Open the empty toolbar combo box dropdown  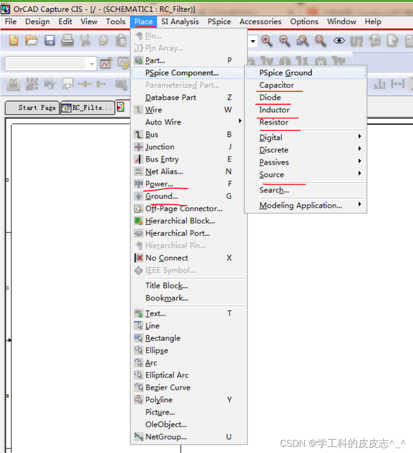click(92, 64)
